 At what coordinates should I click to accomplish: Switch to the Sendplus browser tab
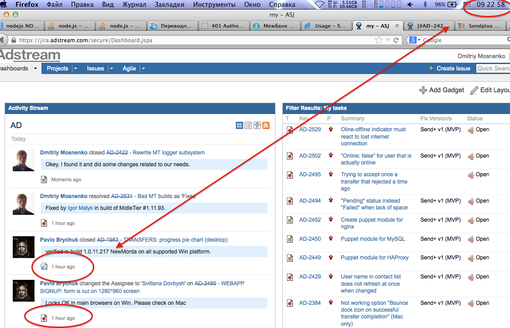[x=480, y=26]
